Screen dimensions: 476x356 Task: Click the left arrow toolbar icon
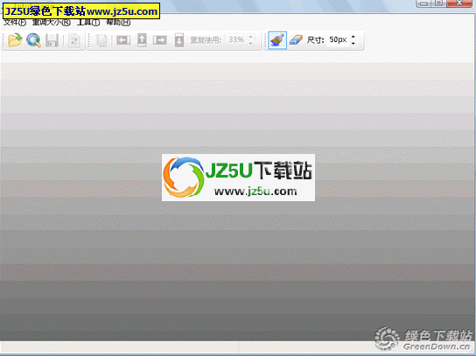click(123, 40)
